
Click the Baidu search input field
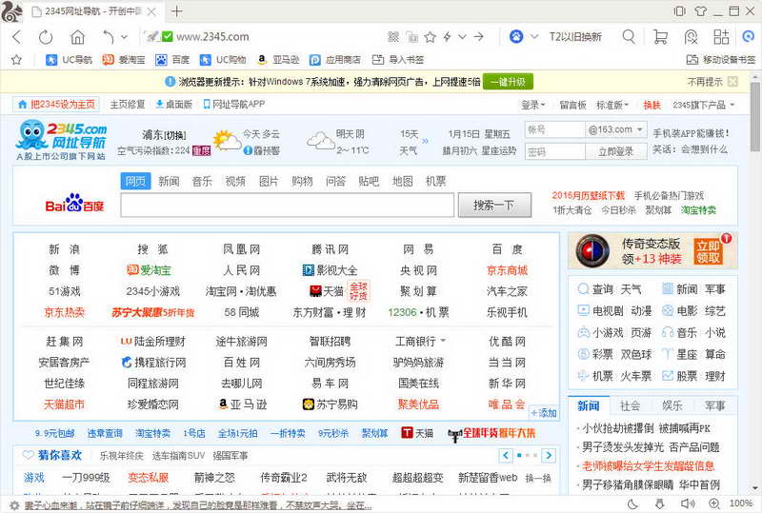[x=286, y=205]
